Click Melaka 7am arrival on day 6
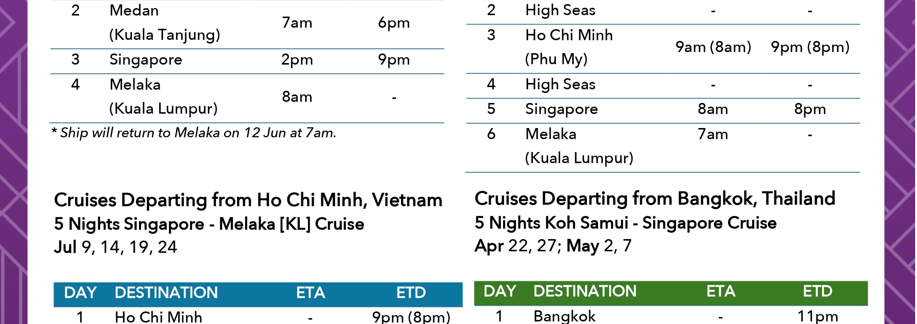917x324 pixels. pos(713,134)
